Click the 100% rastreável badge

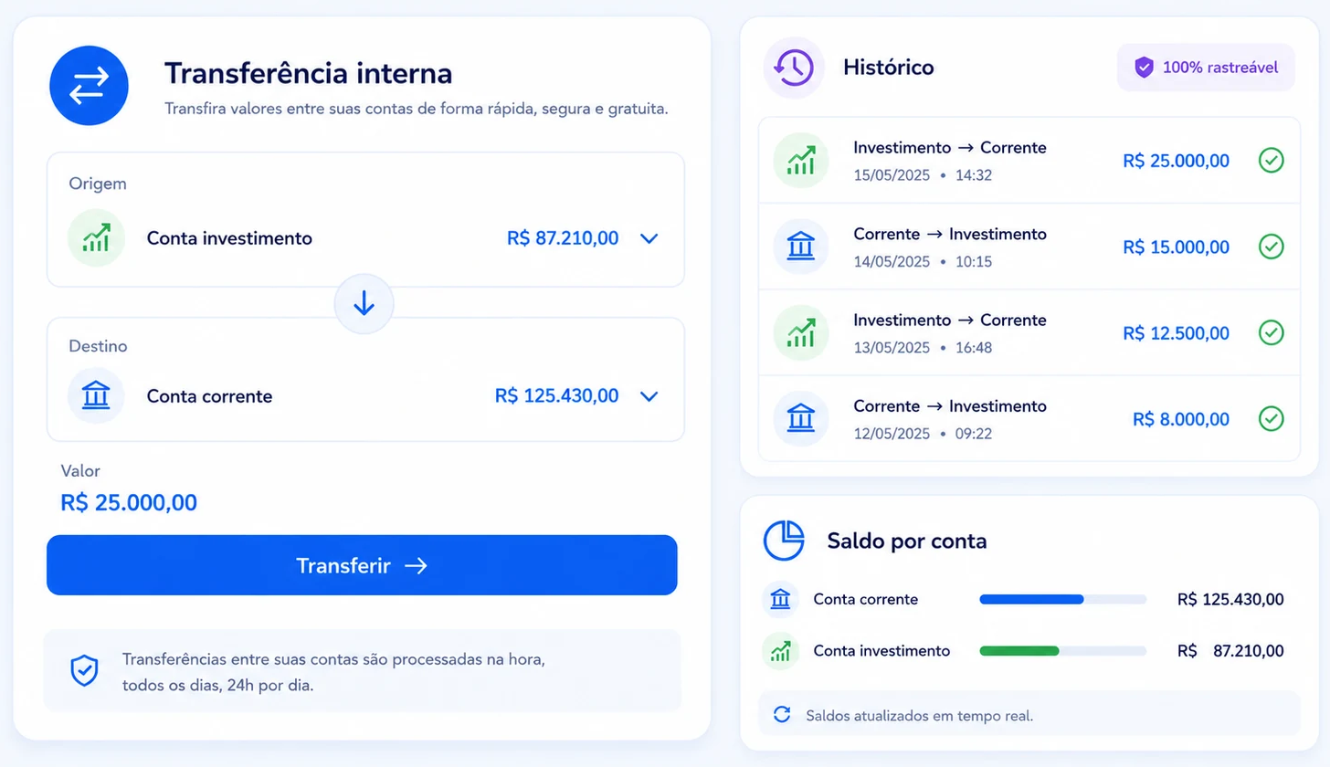1206,68
